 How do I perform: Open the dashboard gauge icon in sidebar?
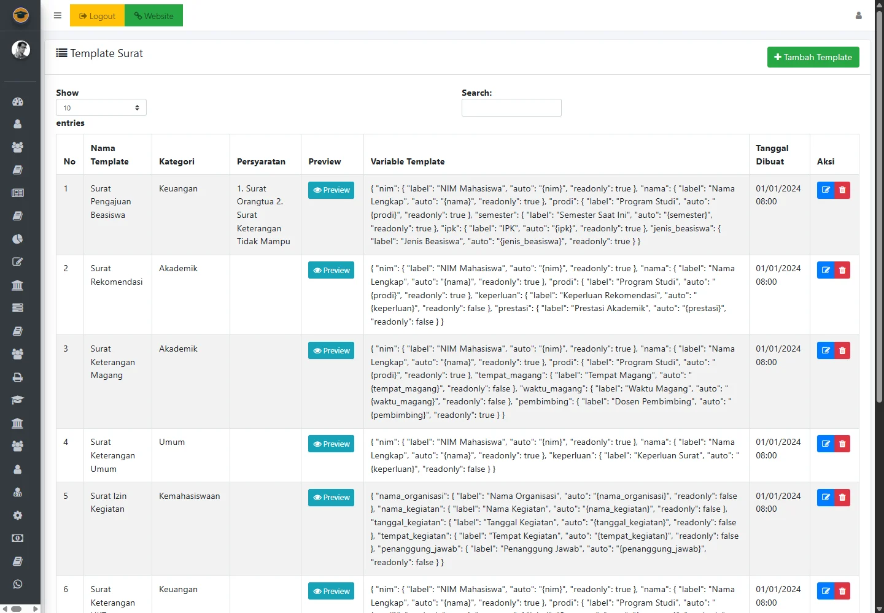click(x=18, y=101)
